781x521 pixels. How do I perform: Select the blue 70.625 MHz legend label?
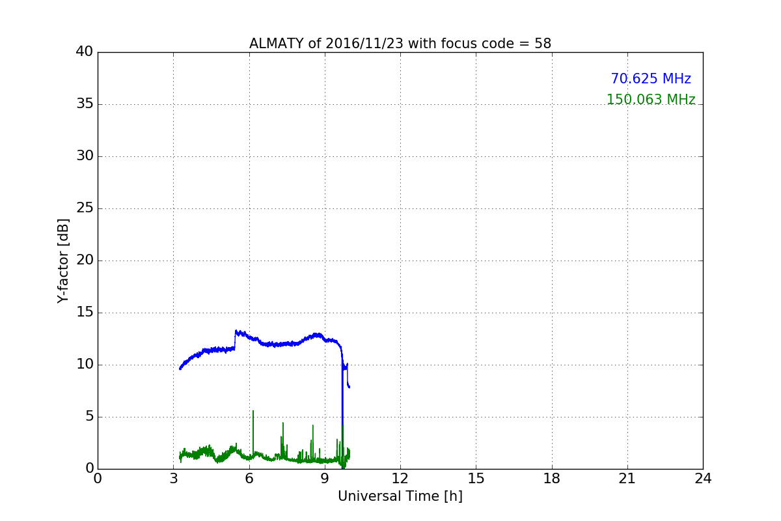pyautogui.click(x=651, y=79)
